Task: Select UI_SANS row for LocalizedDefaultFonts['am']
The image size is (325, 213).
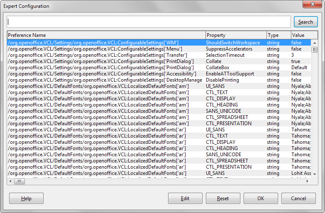Action: click(159, 86)
